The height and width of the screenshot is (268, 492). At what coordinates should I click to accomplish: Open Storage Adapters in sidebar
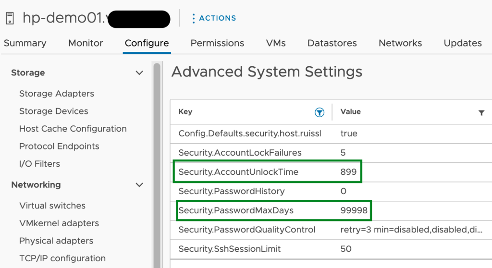[x=57, y=94]
